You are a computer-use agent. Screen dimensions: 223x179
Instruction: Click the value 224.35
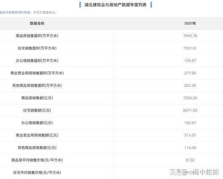coord(190,86)
